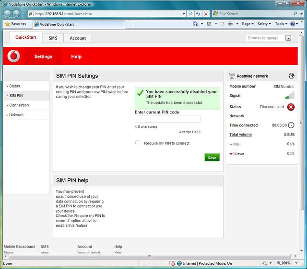Select Connection in the left sidebar
Image resolution: width=307 pixels, height=269 pixels.
[19, 105]
